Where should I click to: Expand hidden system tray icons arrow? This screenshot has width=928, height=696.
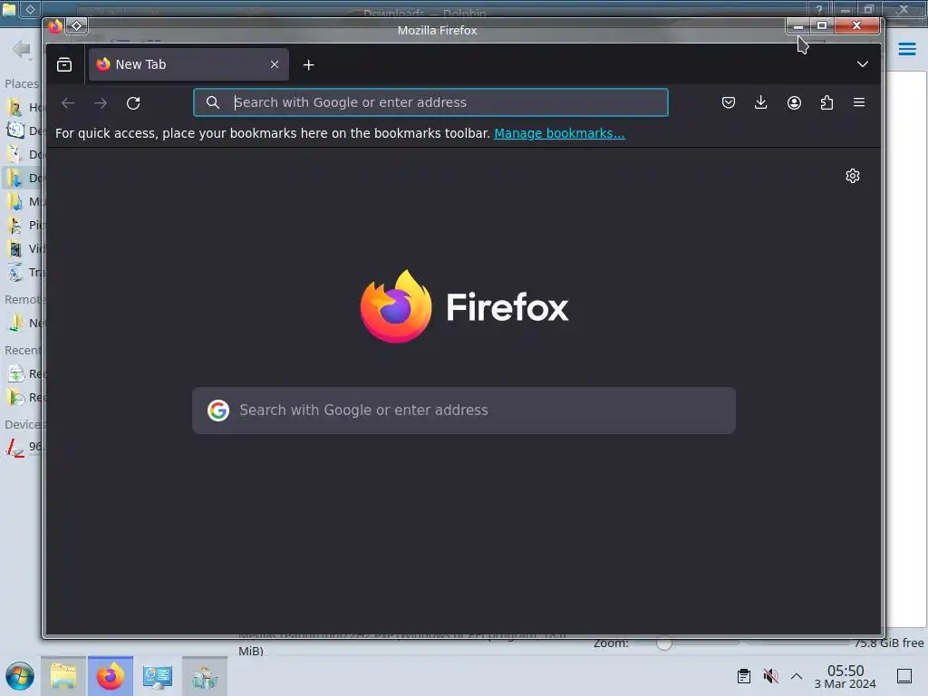click(x=797, y=676)
